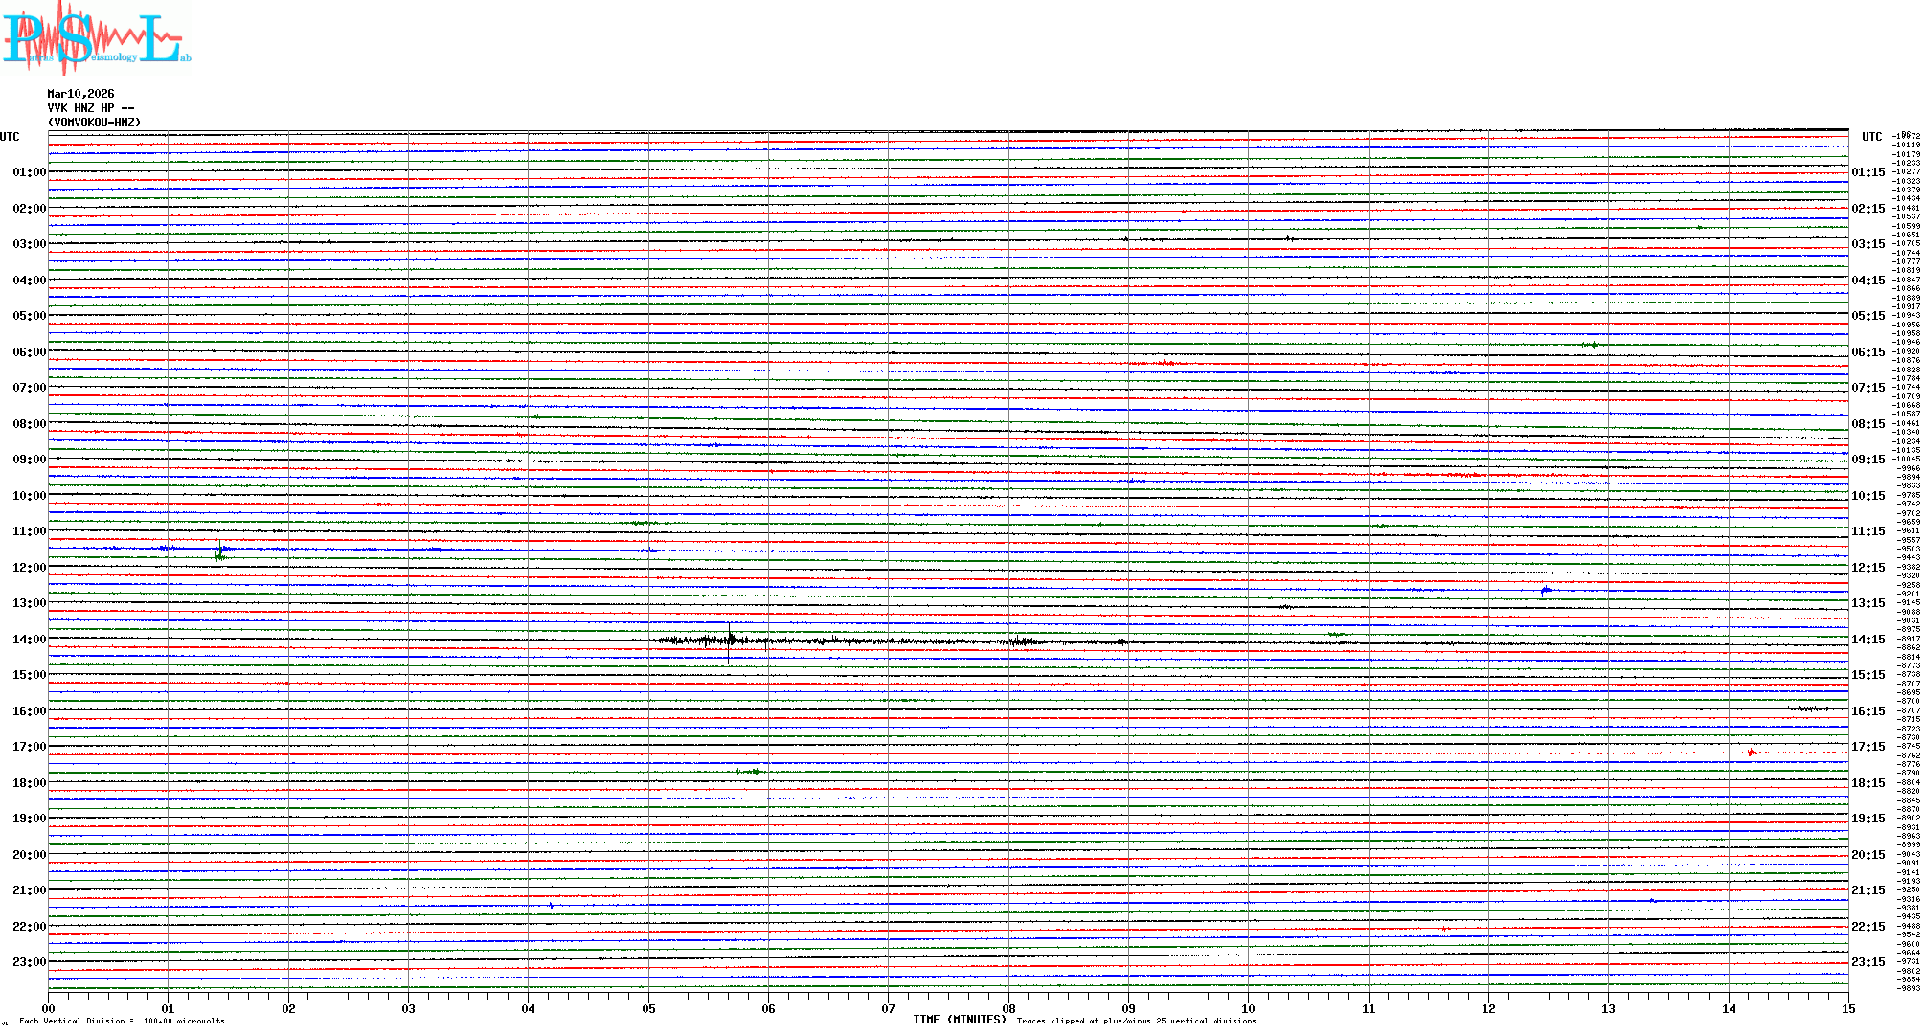The width and height of the screenshot is (1925, 1034).
Task: Select the 23:00 hour label on the left
Action: point(29,962)
